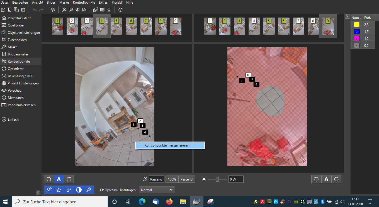Open the table grid icon in toolbar
Screen dimensions: 379x207
point(102,10)
